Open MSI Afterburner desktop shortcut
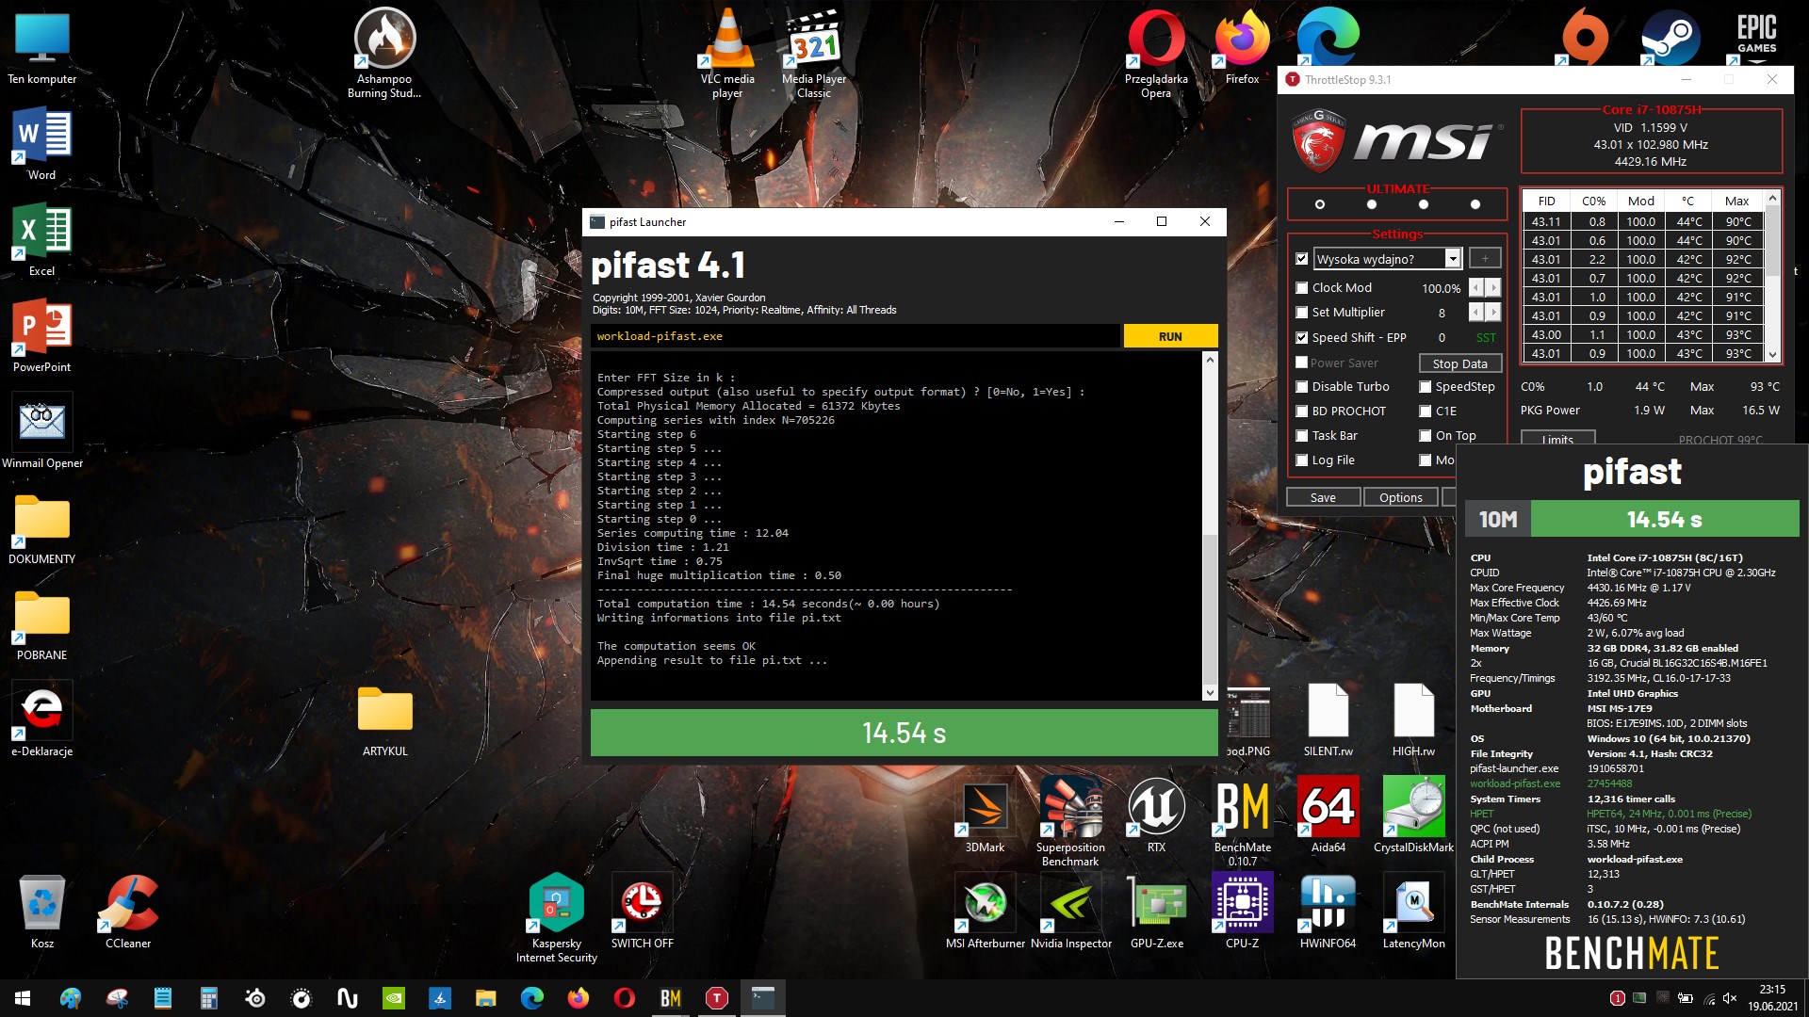The image size is (1809, 1017). [x=985, y=911]
